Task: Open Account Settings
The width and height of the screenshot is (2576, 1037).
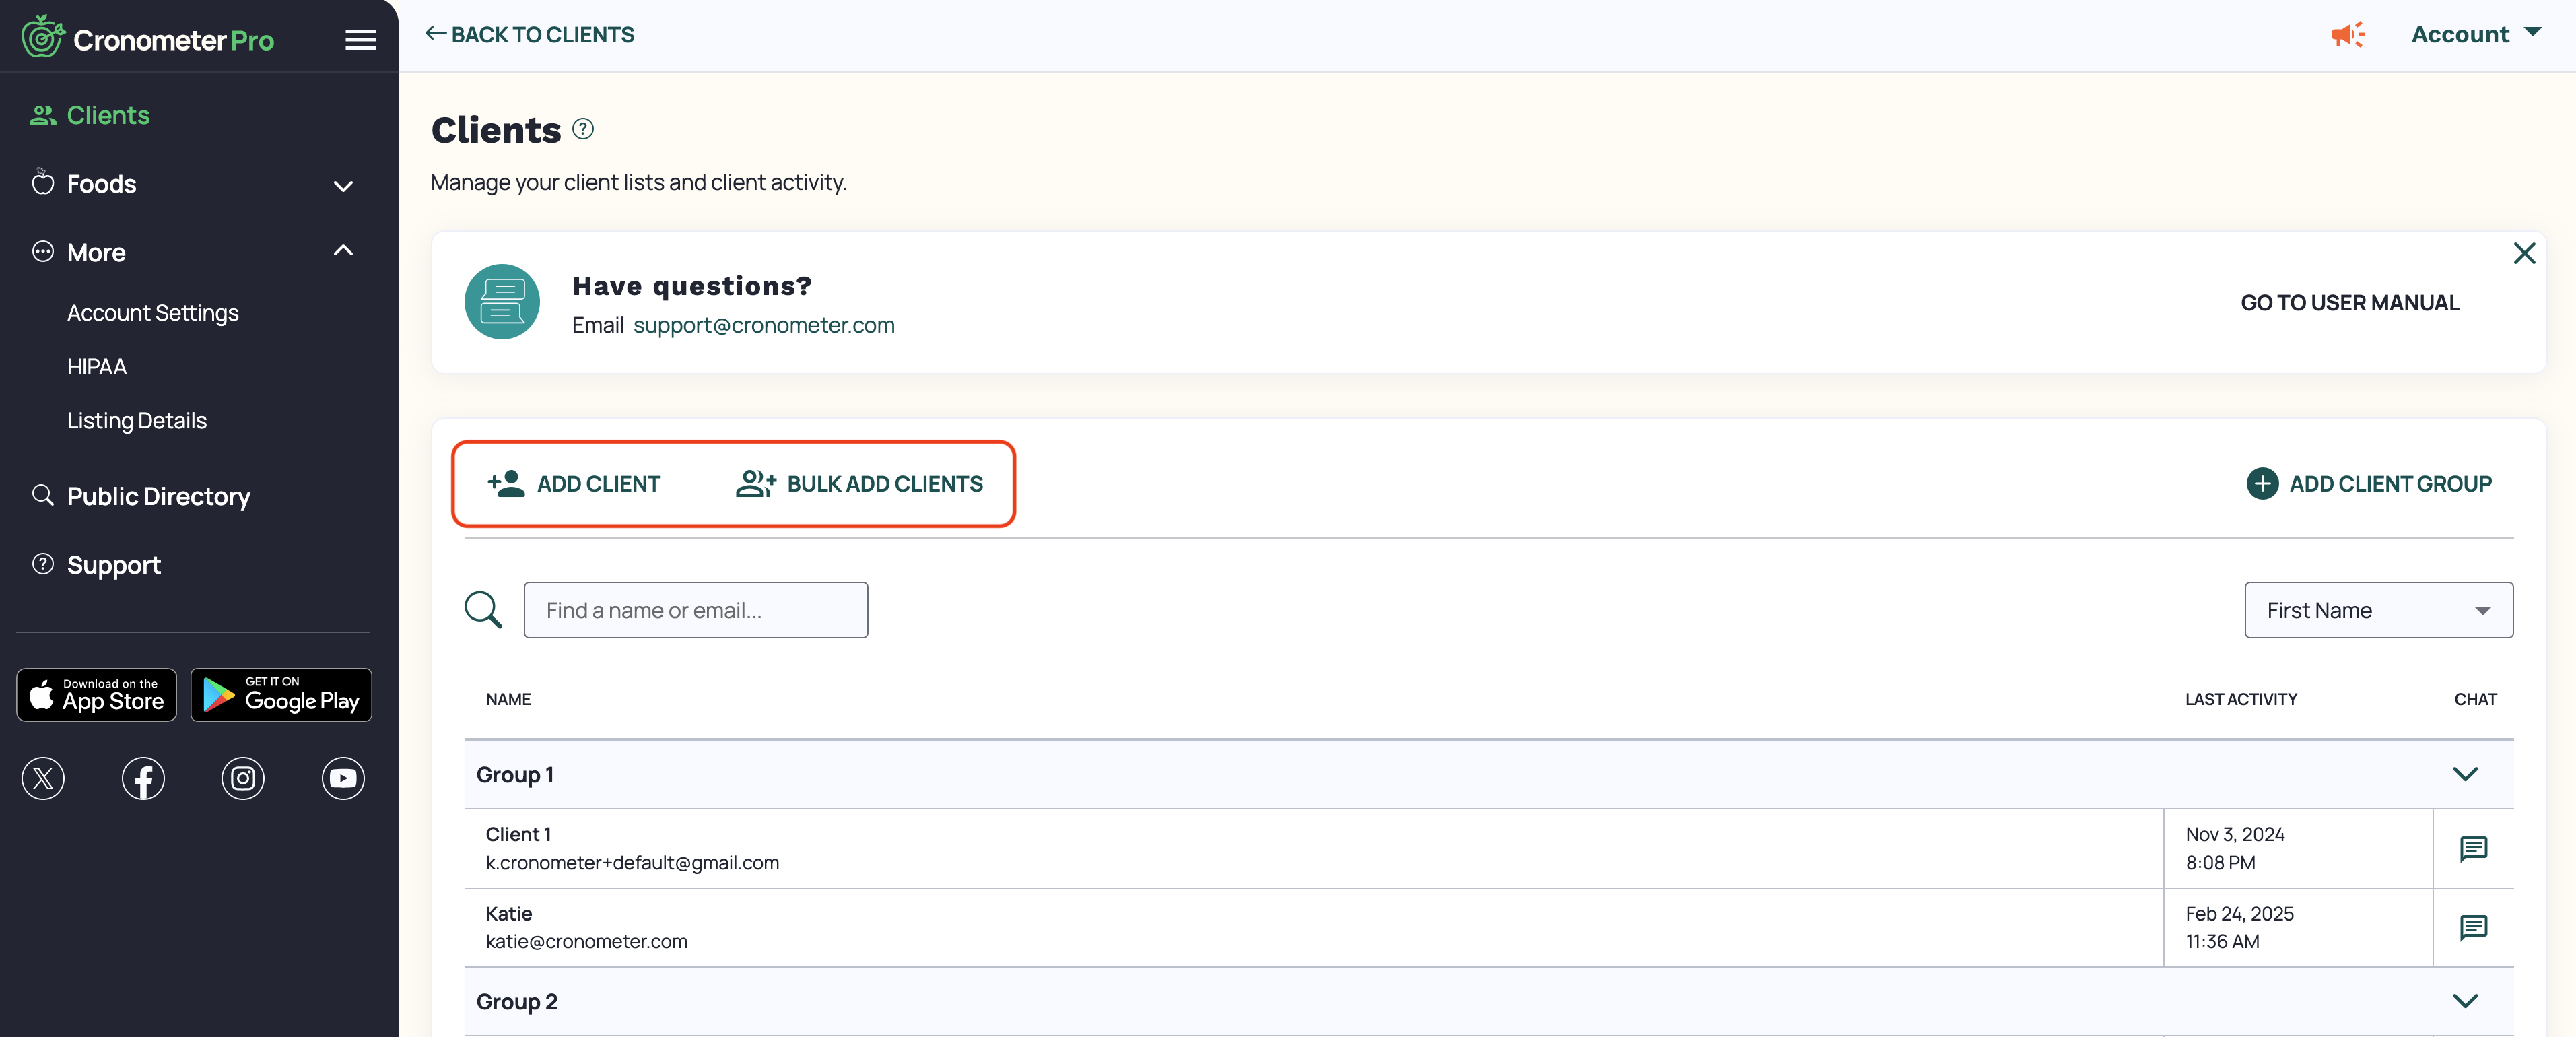Action: tap(153, 313)
